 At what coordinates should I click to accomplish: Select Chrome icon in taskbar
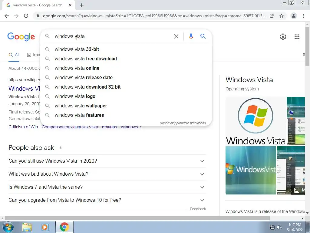click(64, 227)
